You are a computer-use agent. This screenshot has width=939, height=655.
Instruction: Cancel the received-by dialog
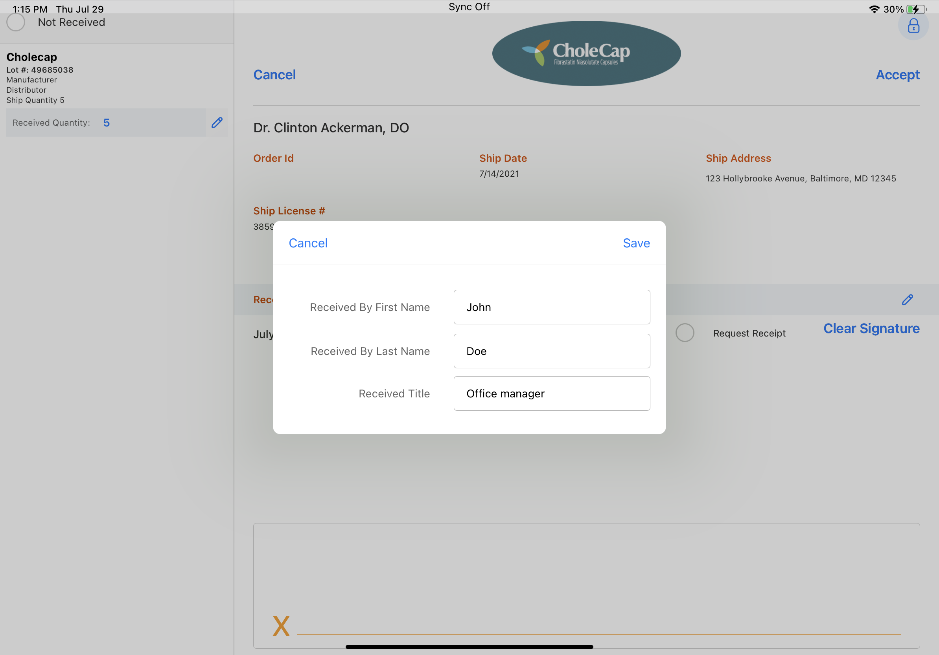click(x=308, y=243)
